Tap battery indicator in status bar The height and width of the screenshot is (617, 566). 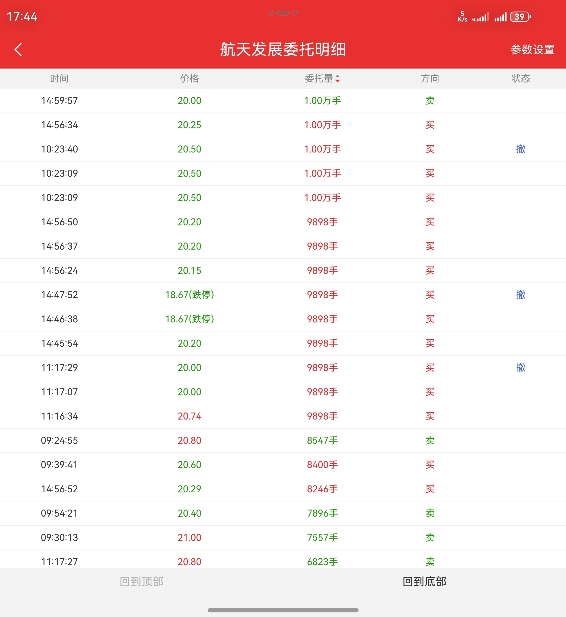[x=520, y=16]
